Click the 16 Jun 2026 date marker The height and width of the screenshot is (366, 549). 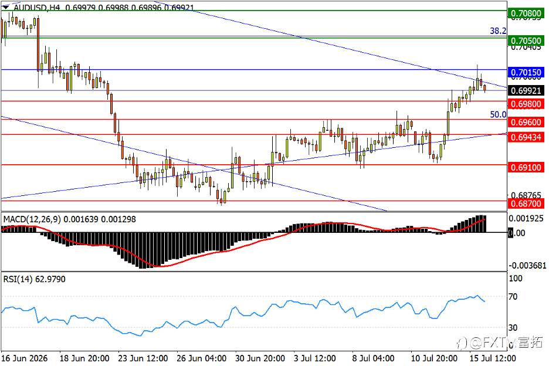point(25,358)
